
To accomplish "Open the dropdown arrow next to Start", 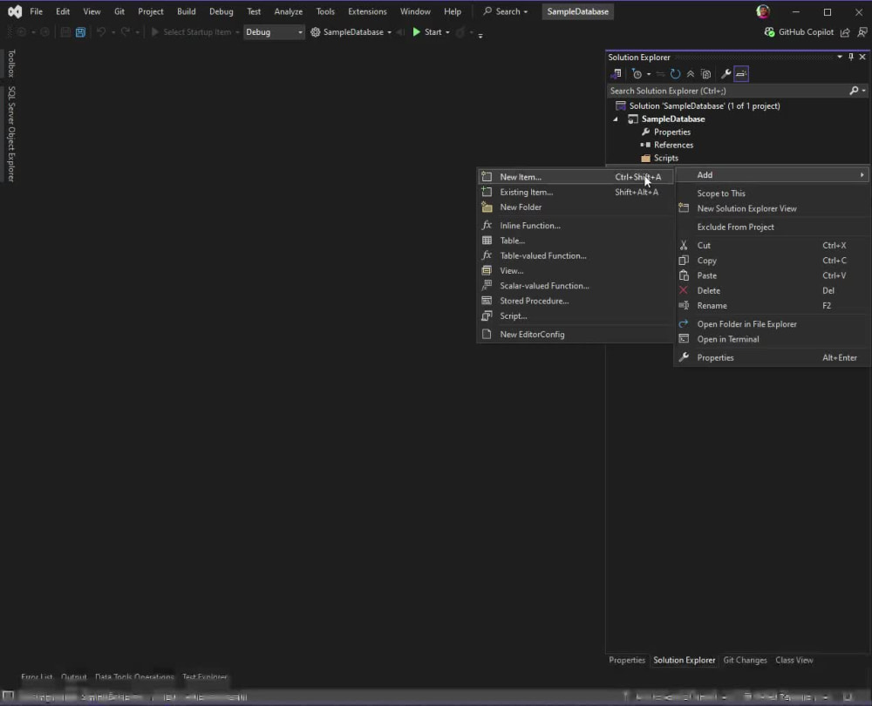I will click(447, 32).
